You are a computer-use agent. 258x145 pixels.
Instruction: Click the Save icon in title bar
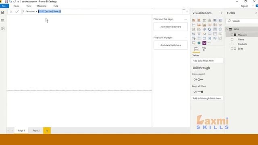[6, 2]
